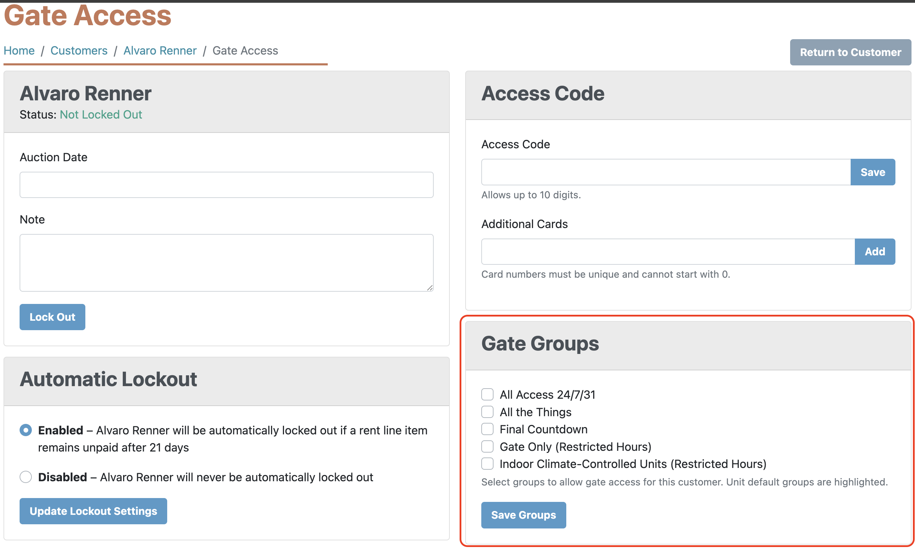Check Indoor Climate-Controlled Units group
Viewport: 915px width, 554px height.
pyautogui.click(x=487, y=464)
